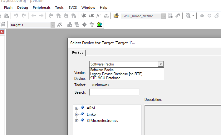Click the indent lines icon
Screen dimensions: 221x135
pyautogui.click(x=84, y=16)
